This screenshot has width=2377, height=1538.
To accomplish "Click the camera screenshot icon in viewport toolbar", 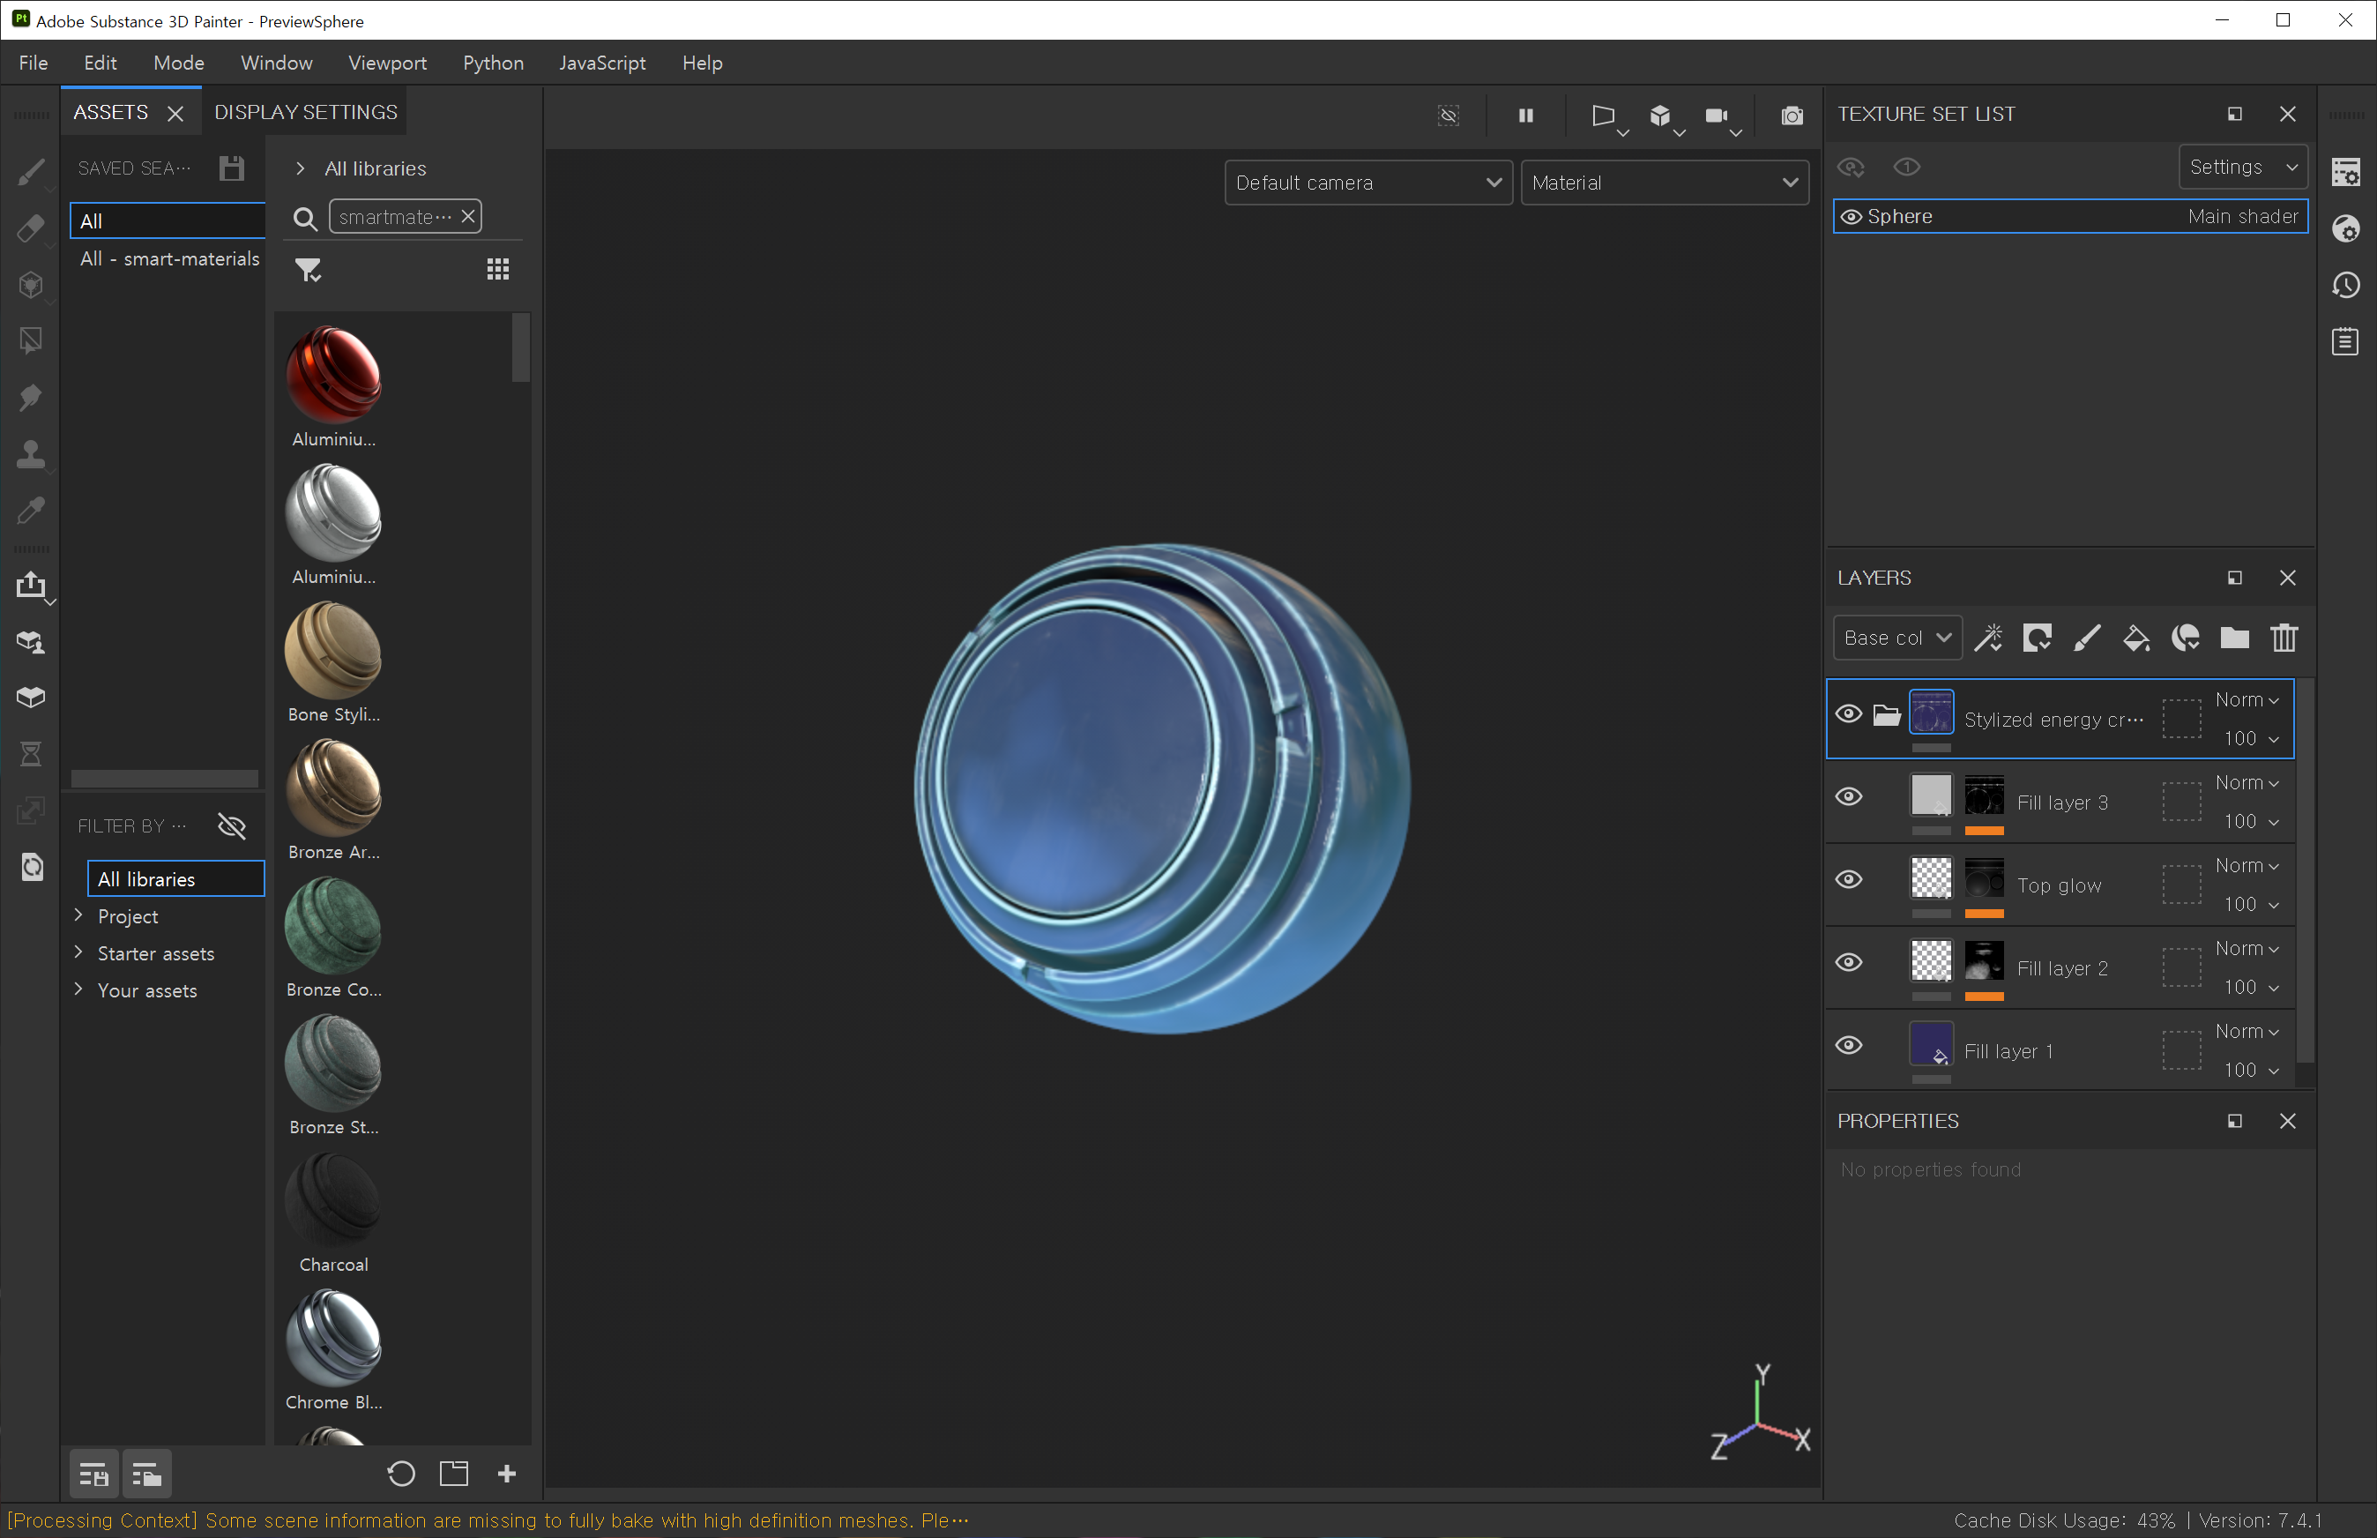I will click(1792, 116).
